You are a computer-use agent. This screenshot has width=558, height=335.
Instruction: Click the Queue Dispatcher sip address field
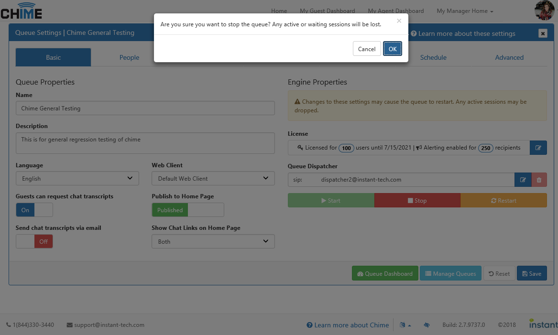[x=401, y=180]
